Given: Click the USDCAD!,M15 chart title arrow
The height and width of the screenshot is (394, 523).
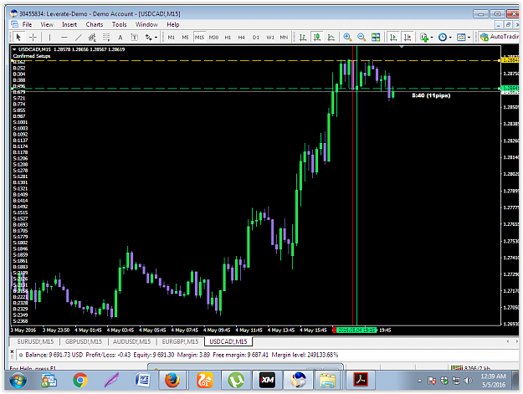Looking at the screenshot, I should point(14,49).
